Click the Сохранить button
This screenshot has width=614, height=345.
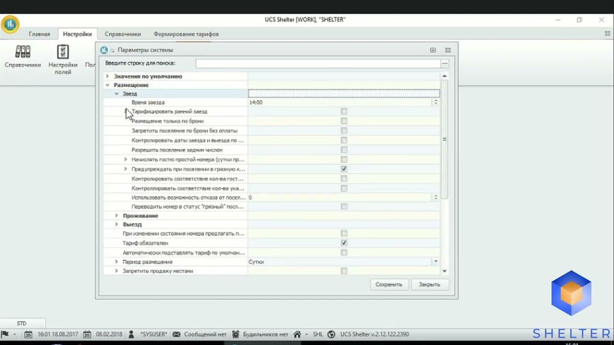pos(389,284)
